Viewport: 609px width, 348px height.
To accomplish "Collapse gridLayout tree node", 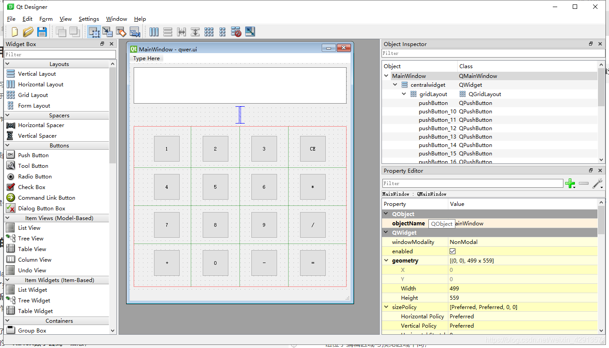I will pos(404,94).
